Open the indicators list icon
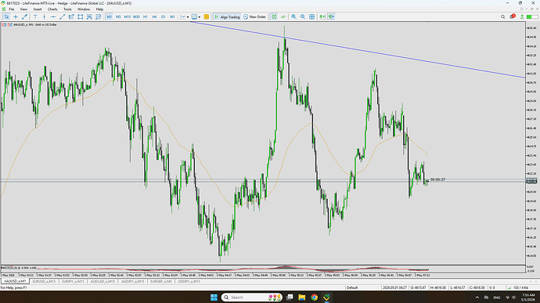Screen dimensions: 540x303 click(195, 16)
